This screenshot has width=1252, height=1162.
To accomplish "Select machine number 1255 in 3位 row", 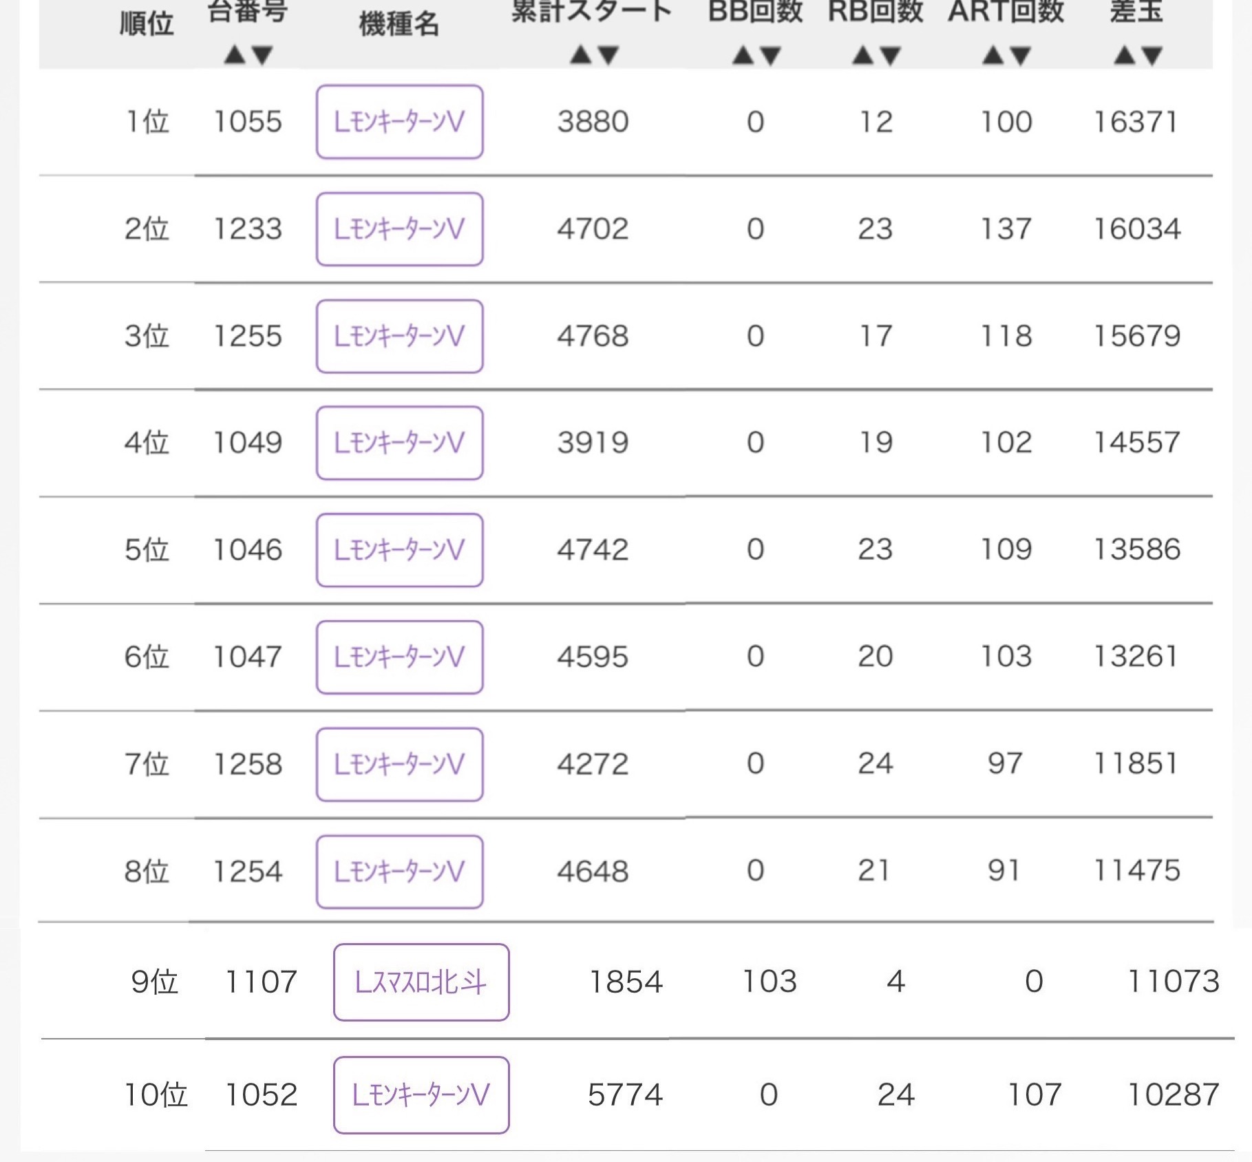I will pos(248,336).
